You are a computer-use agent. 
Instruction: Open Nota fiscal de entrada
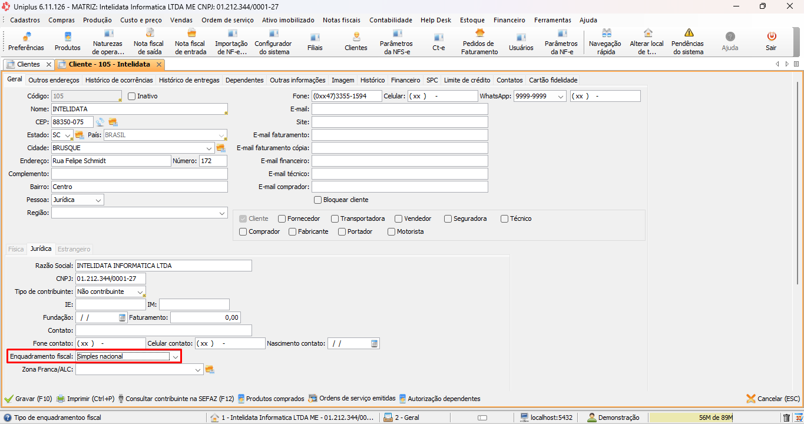tap(191, 42)
